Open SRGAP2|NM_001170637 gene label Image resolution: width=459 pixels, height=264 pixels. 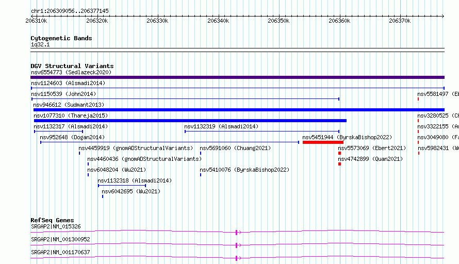(x=60, y=252)
